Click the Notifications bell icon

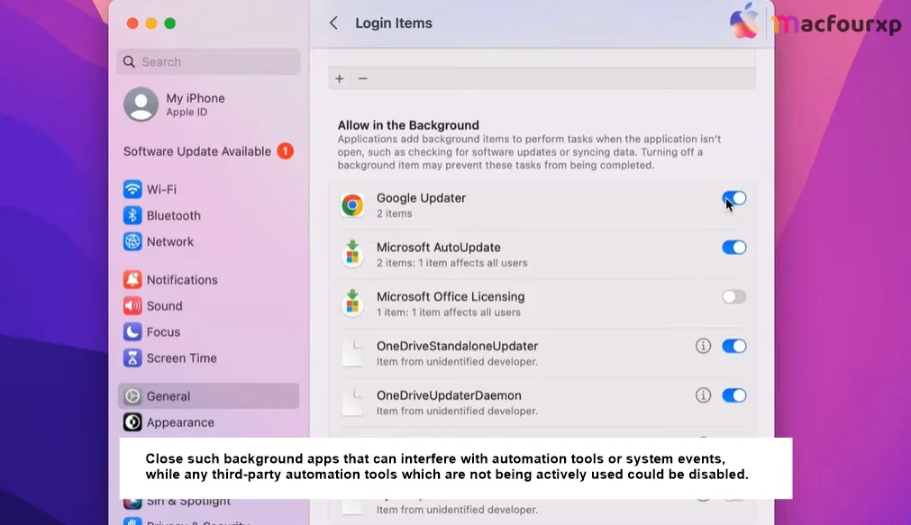click(132, 279)
